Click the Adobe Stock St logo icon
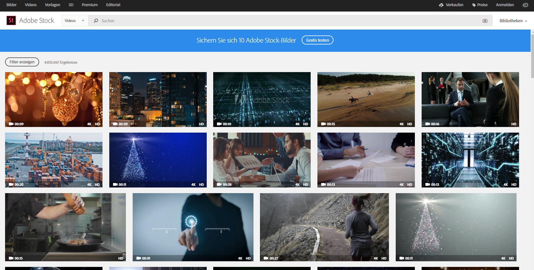The width and height of the screenshot is (534, 270). (x=11, y=20)
